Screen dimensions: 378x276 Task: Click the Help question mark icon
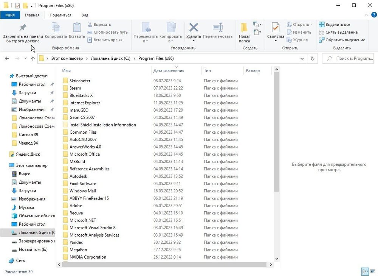[374, 15]
